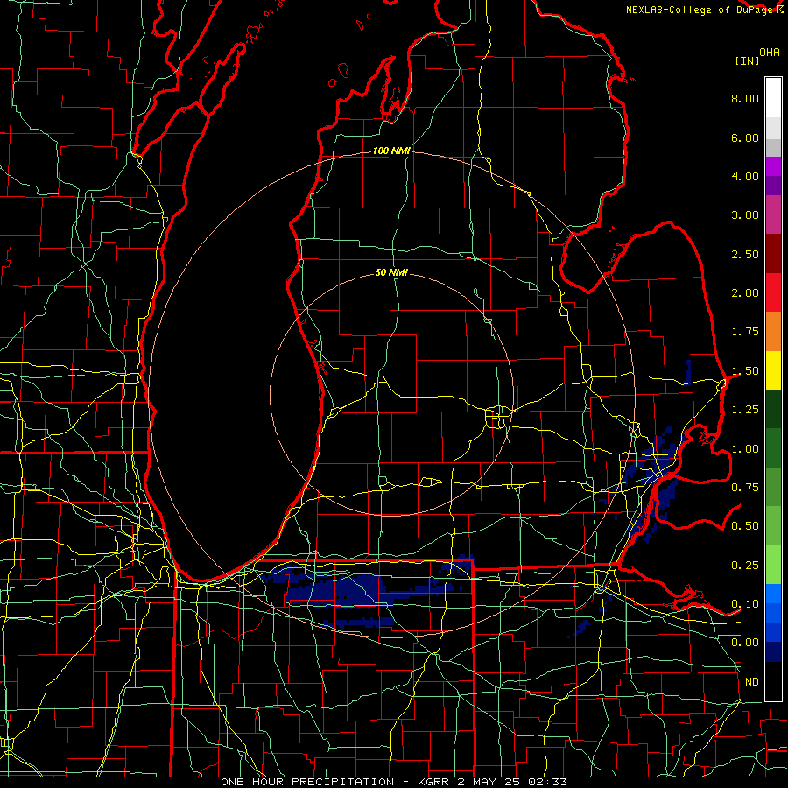
Task: Select the 4.00 legend value
Action: pyautogui.click(x=745, y=176)
